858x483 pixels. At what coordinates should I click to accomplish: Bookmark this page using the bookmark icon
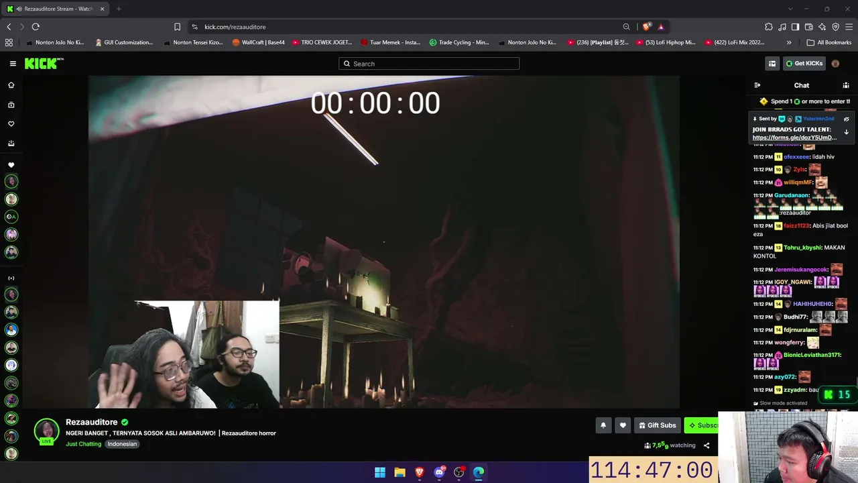click(177, 27)
